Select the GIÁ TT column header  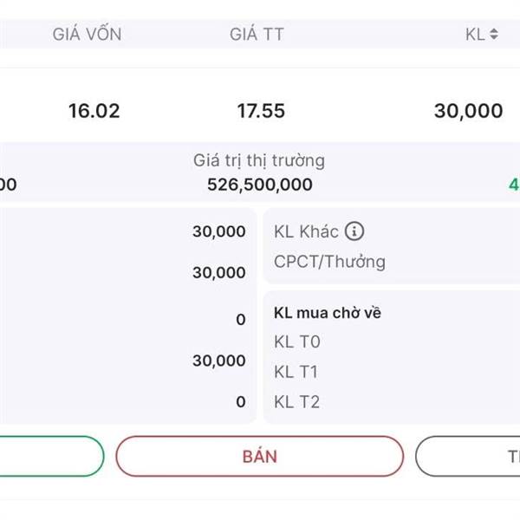point(257,34)
